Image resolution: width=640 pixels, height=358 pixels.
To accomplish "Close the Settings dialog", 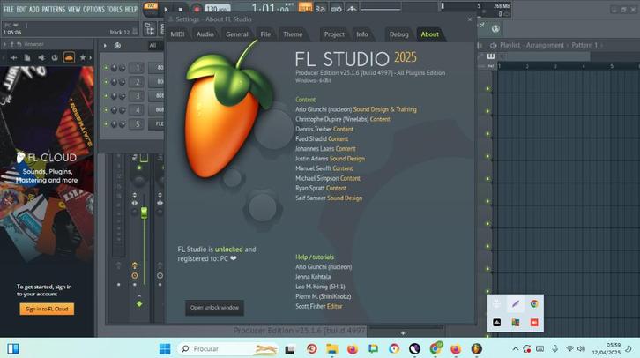I will point(470,19).
